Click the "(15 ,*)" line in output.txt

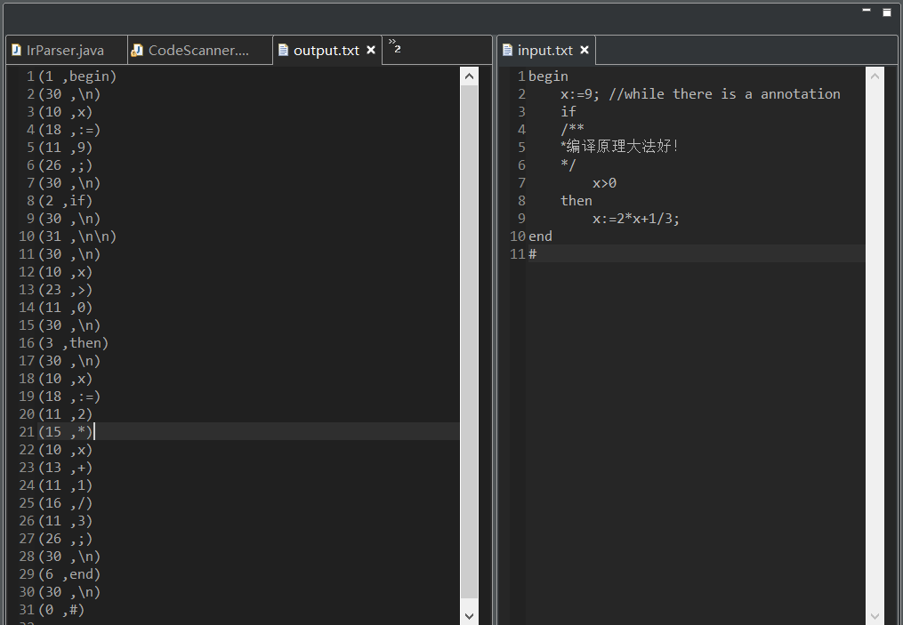(x=66, y=431)
